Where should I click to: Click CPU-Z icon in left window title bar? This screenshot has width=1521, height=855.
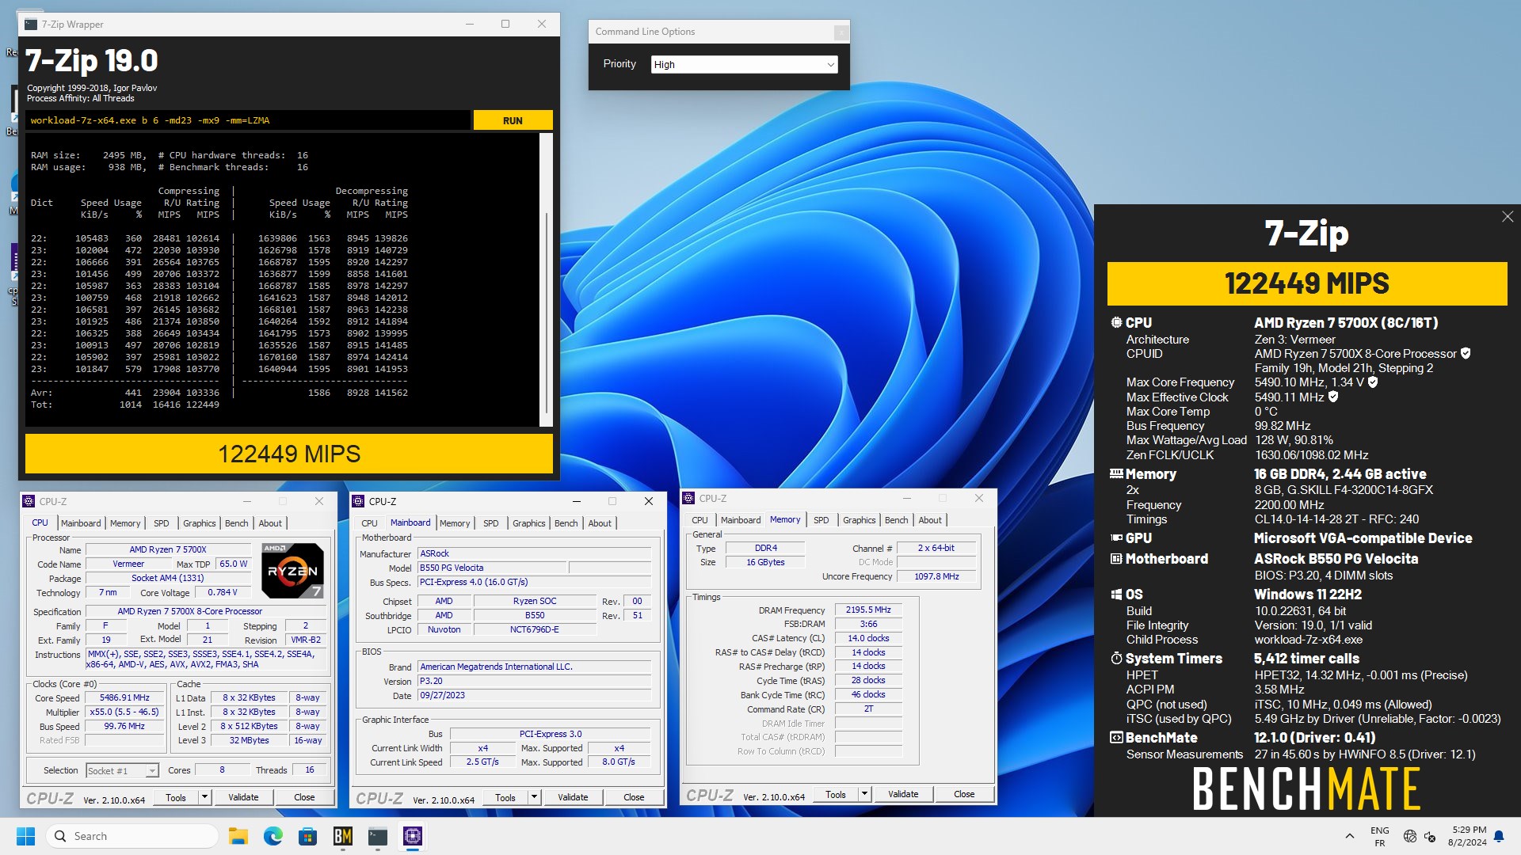[29, 501]
